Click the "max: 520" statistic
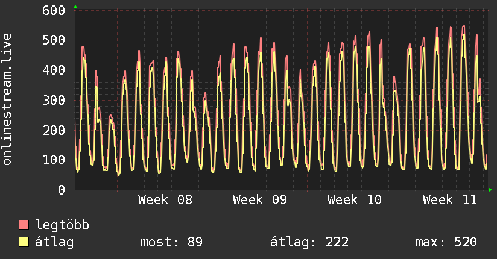Image resolution: width=497 pixels, height=259 pixels. coord(446,242)
